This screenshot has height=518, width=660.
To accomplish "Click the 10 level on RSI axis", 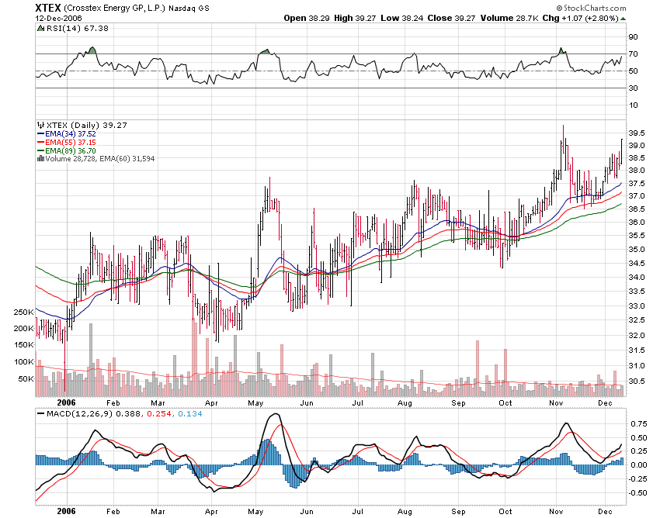I will point(633,105).
